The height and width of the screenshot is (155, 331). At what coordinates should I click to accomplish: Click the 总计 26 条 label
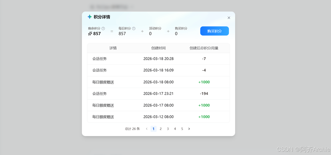(x=132, y=129)
